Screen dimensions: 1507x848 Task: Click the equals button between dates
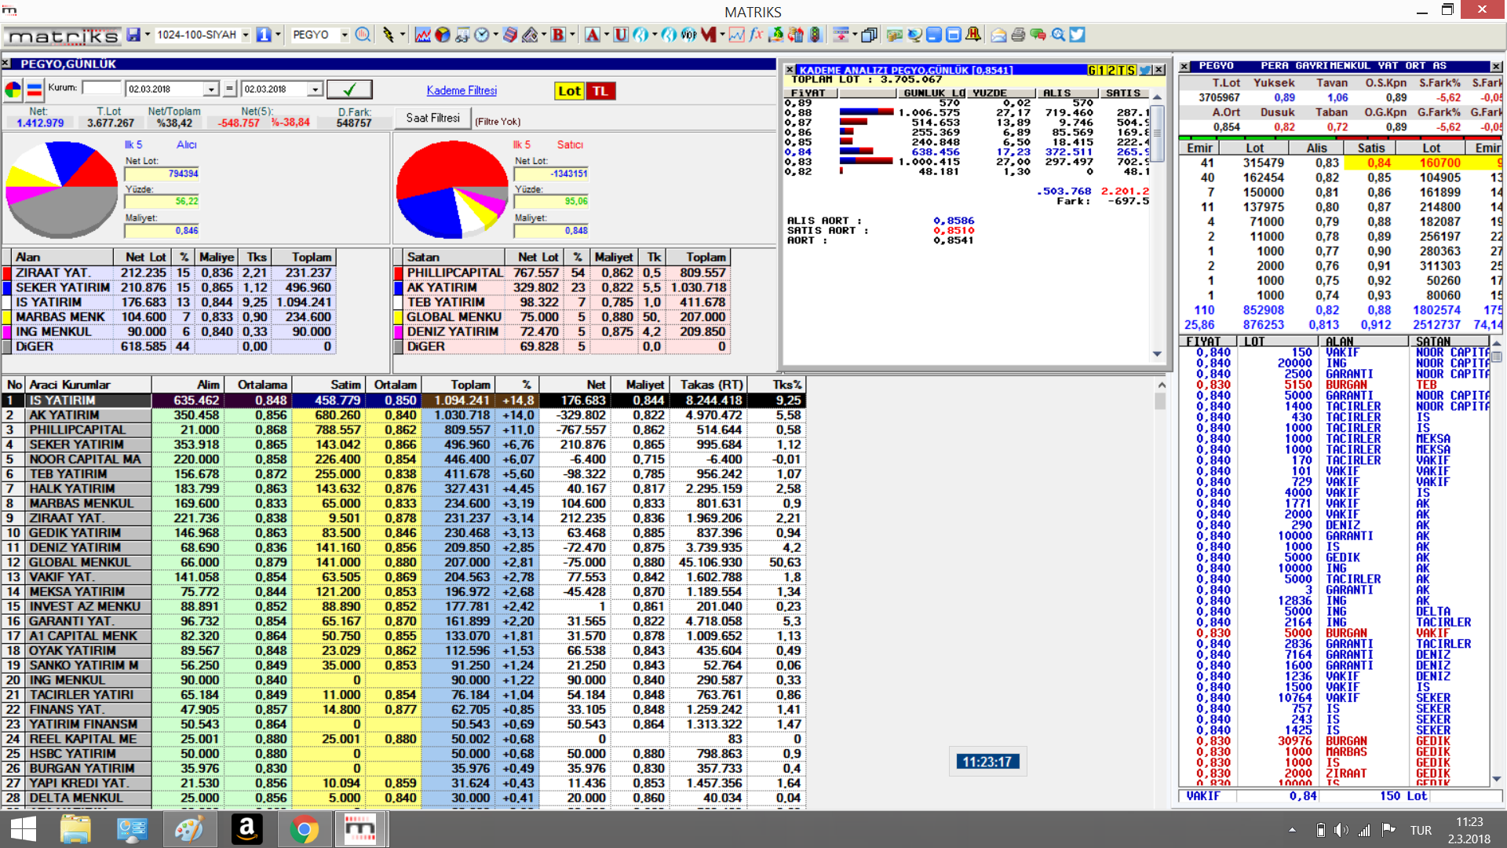[229, 89]
